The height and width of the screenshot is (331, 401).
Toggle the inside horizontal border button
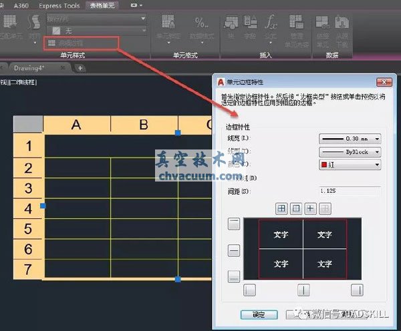[234, 250]
